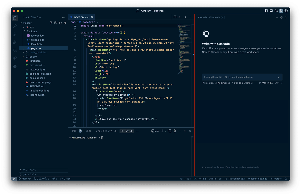Open the Search view in activity bar
This screenshot has height=195, width=301.
click(15, 26)
